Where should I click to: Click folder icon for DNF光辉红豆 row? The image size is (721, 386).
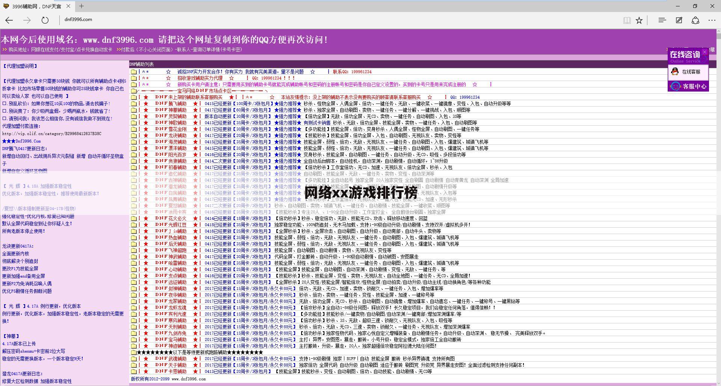pyautogui.click(x=134, y=225)
